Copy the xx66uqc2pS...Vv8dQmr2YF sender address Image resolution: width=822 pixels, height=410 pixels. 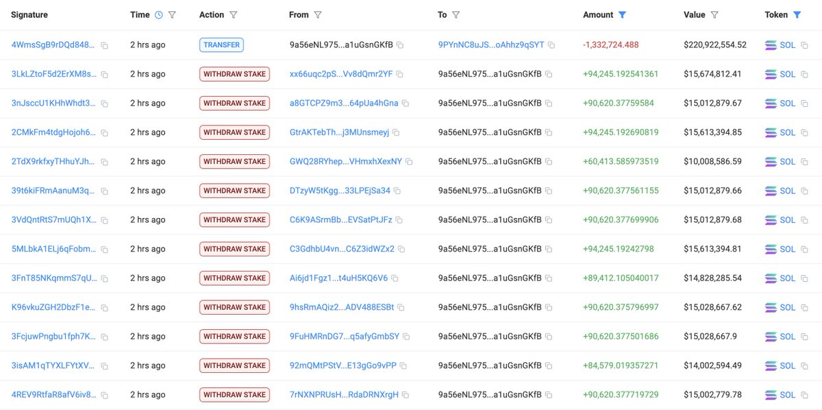point(400,74)
